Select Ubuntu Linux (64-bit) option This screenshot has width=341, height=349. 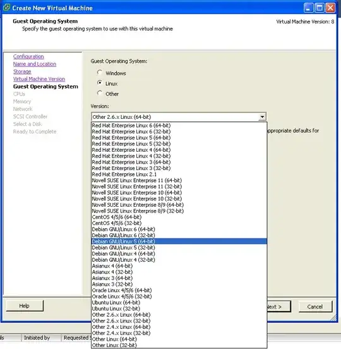click(179, 302)
